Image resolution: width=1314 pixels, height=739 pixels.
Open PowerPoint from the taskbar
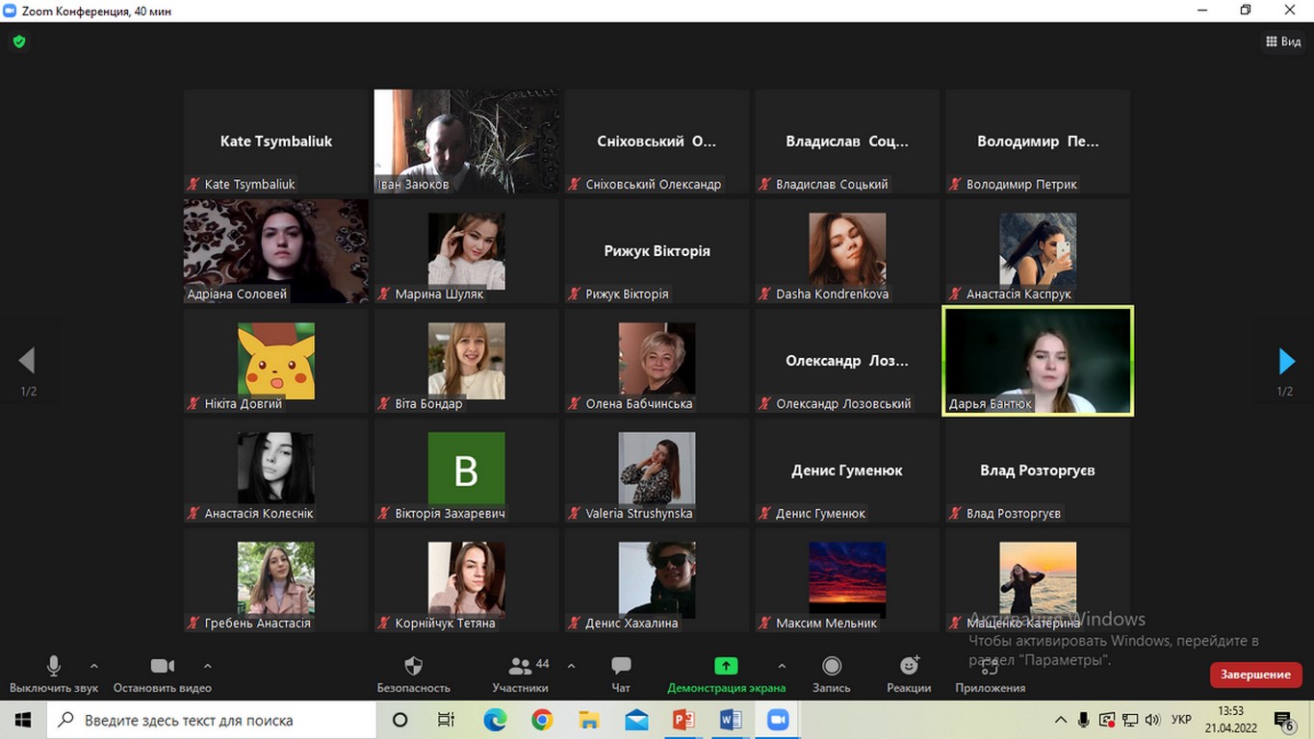(x=683, y=720)
